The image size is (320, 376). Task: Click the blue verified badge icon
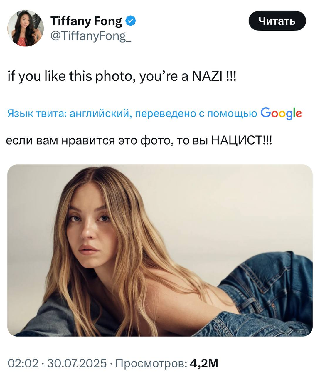(131, 21)
